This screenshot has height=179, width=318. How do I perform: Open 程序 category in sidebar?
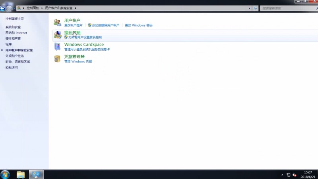tap(8, 44)
